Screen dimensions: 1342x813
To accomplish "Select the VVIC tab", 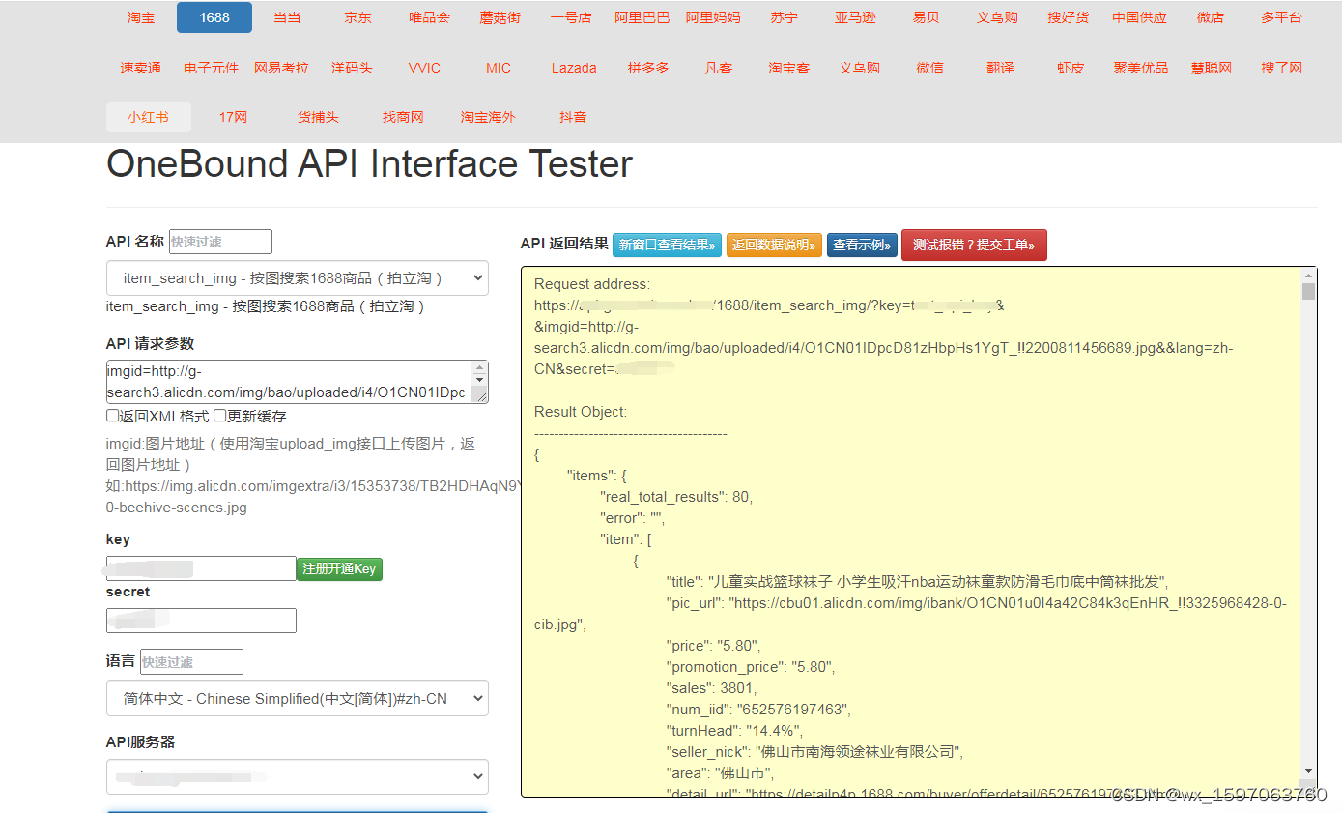I will click(x=424, y=68).
